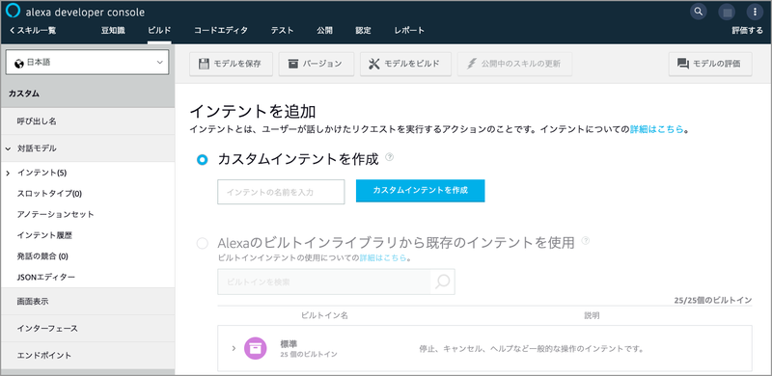The width and height of the screenshot is (772, 376).
Task: Click the 公開中のスキルの更新 button
Action: coord(515,64)
